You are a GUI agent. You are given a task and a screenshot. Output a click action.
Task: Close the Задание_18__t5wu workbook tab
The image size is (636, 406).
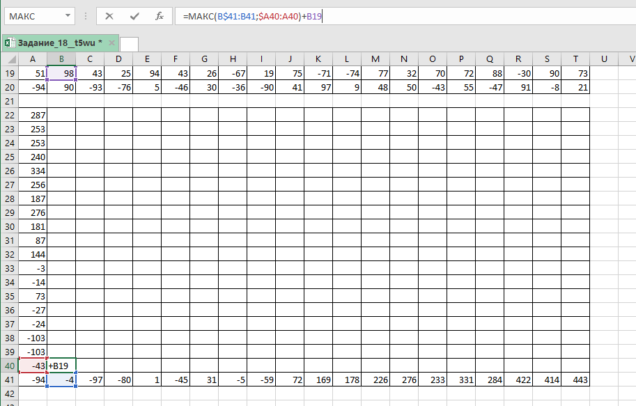point(112,43)
